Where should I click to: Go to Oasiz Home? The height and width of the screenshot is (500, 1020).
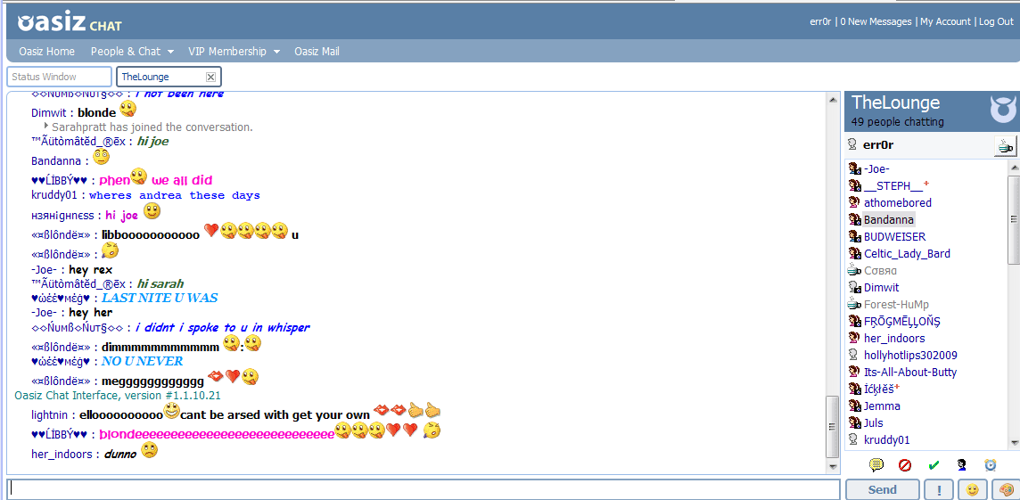point(47,52)
